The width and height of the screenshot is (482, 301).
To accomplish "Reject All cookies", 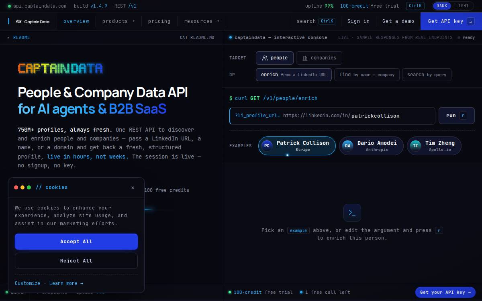I will tap(76, 261).
